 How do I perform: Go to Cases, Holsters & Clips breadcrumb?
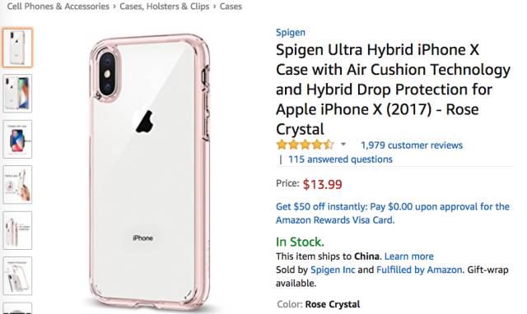click(165, 7)
